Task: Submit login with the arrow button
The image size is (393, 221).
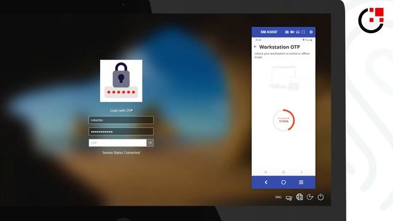Action: point(150,143)
